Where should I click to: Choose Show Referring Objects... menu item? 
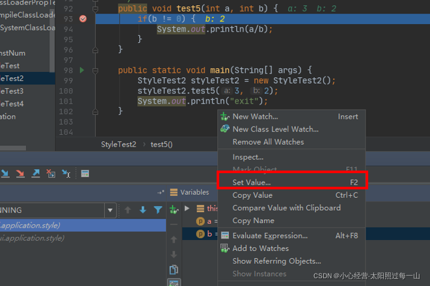(x=291, y=261)
